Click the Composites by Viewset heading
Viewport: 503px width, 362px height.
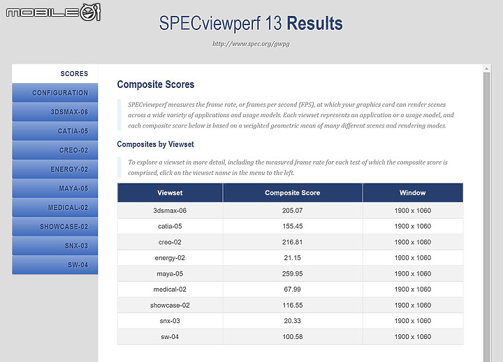[155, 144]
